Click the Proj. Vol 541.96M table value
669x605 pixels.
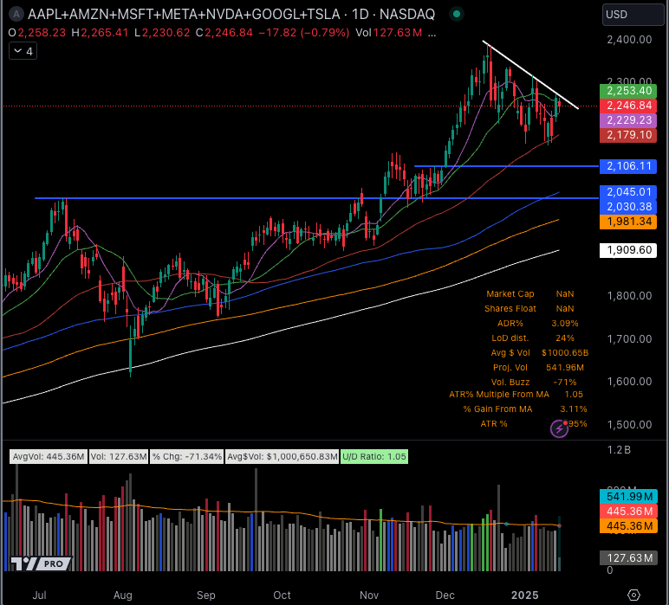point(565,368)
